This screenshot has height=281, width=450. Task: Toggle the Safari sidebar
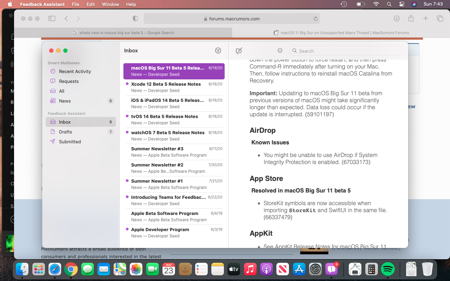[x=52, y=19]
